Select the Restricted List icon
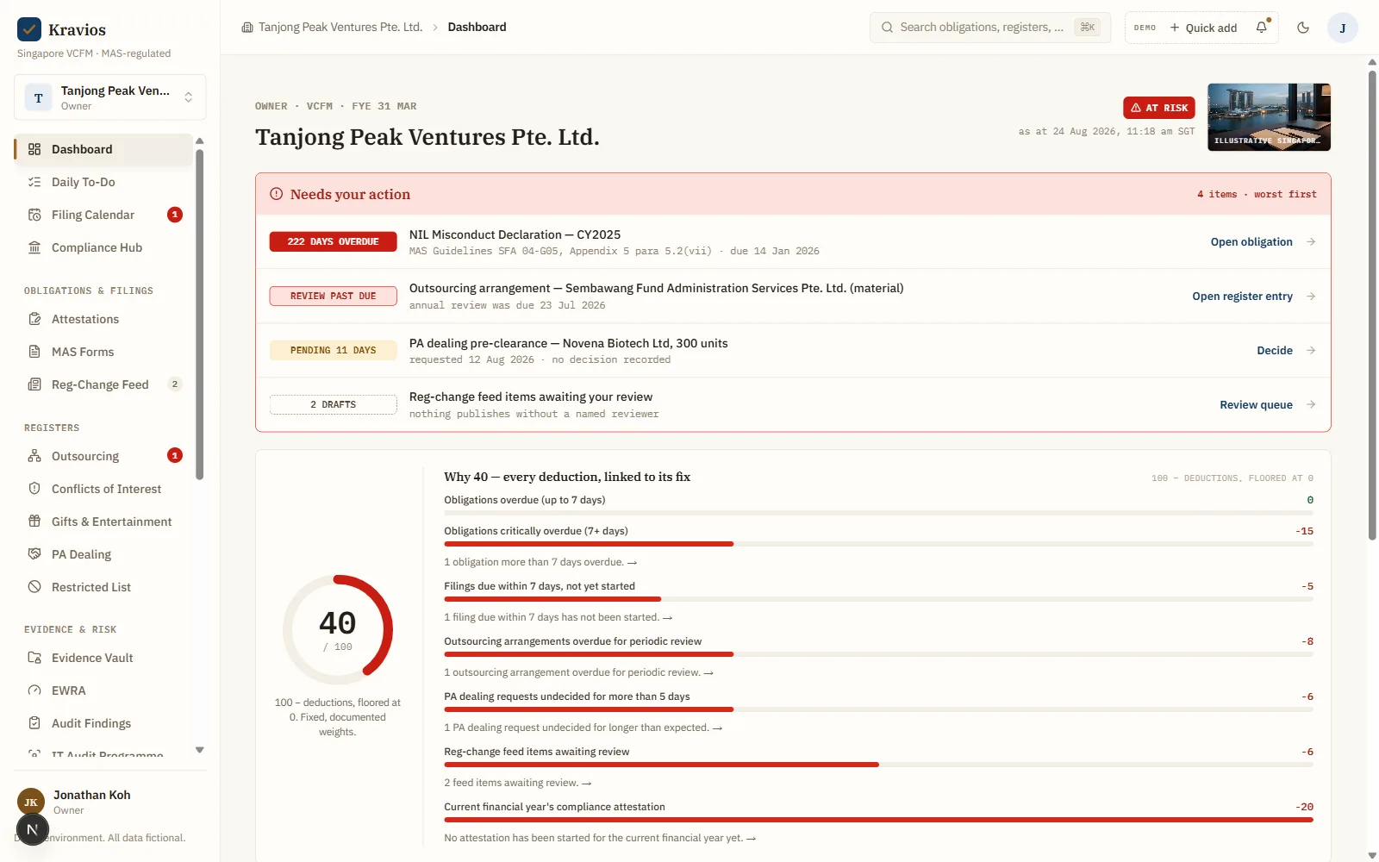The width and height of the screenshot is (1379, 862). (x=34, y=587)
